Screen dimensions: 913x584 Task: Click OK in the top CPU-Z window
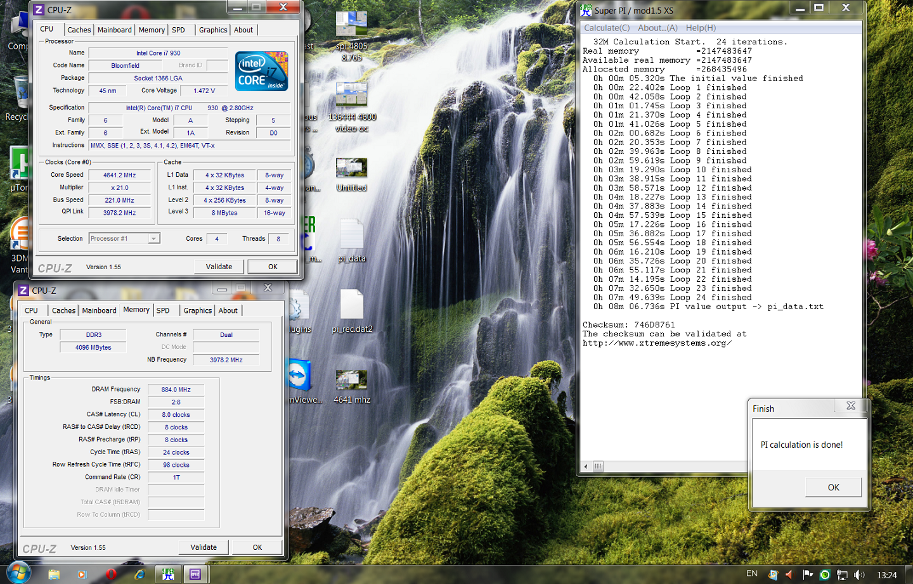[273, 267]
